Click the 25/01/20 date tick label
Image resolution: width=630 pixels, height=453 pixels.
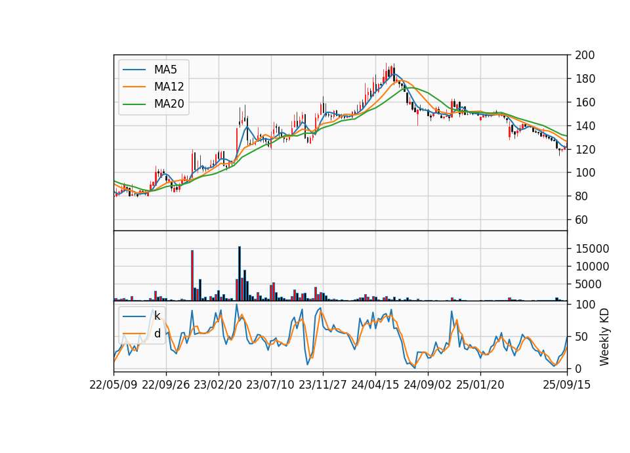[480, 385]
